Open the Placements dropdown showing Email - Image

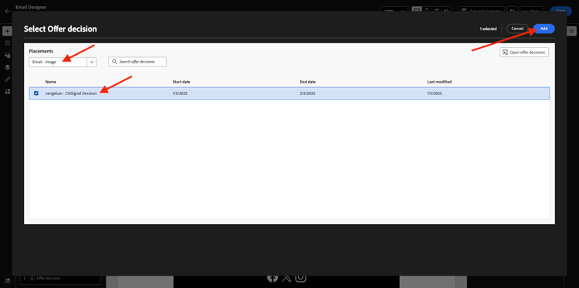click(x=63, y=62)
